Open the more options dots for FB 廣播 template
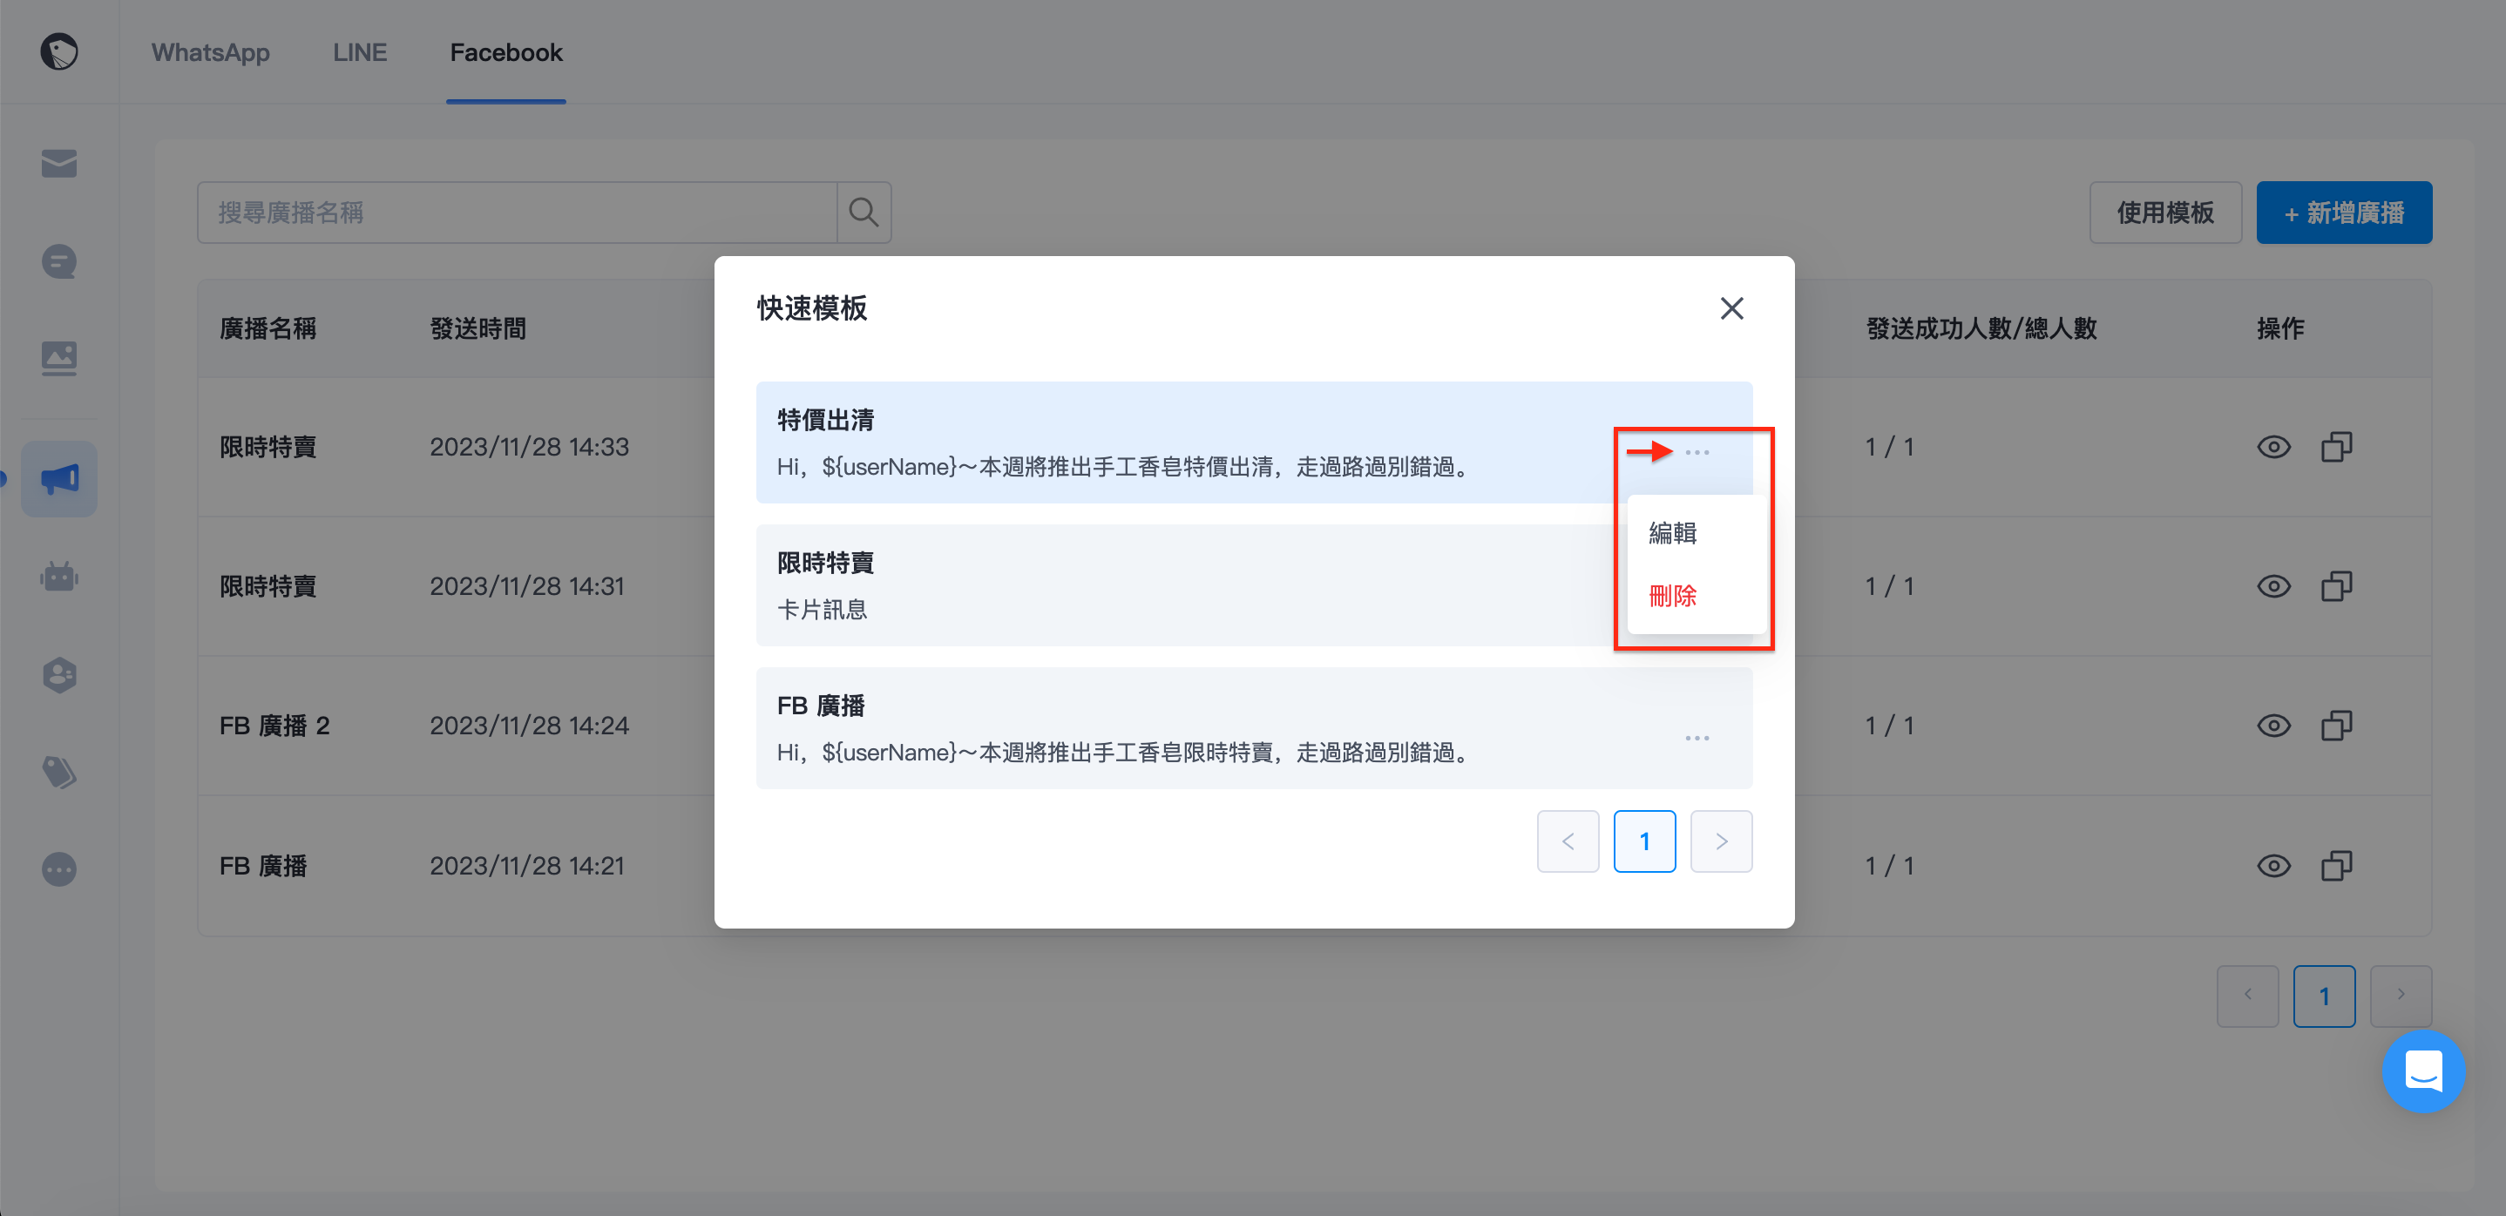 click(1697, 739)
